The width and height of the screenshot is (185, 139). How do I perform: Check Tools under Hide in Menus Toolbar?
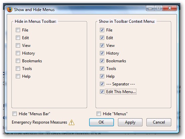18,69
